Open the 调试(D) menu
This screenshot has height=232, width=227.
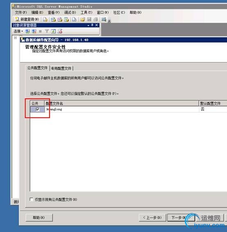click(x=70, y=12)
